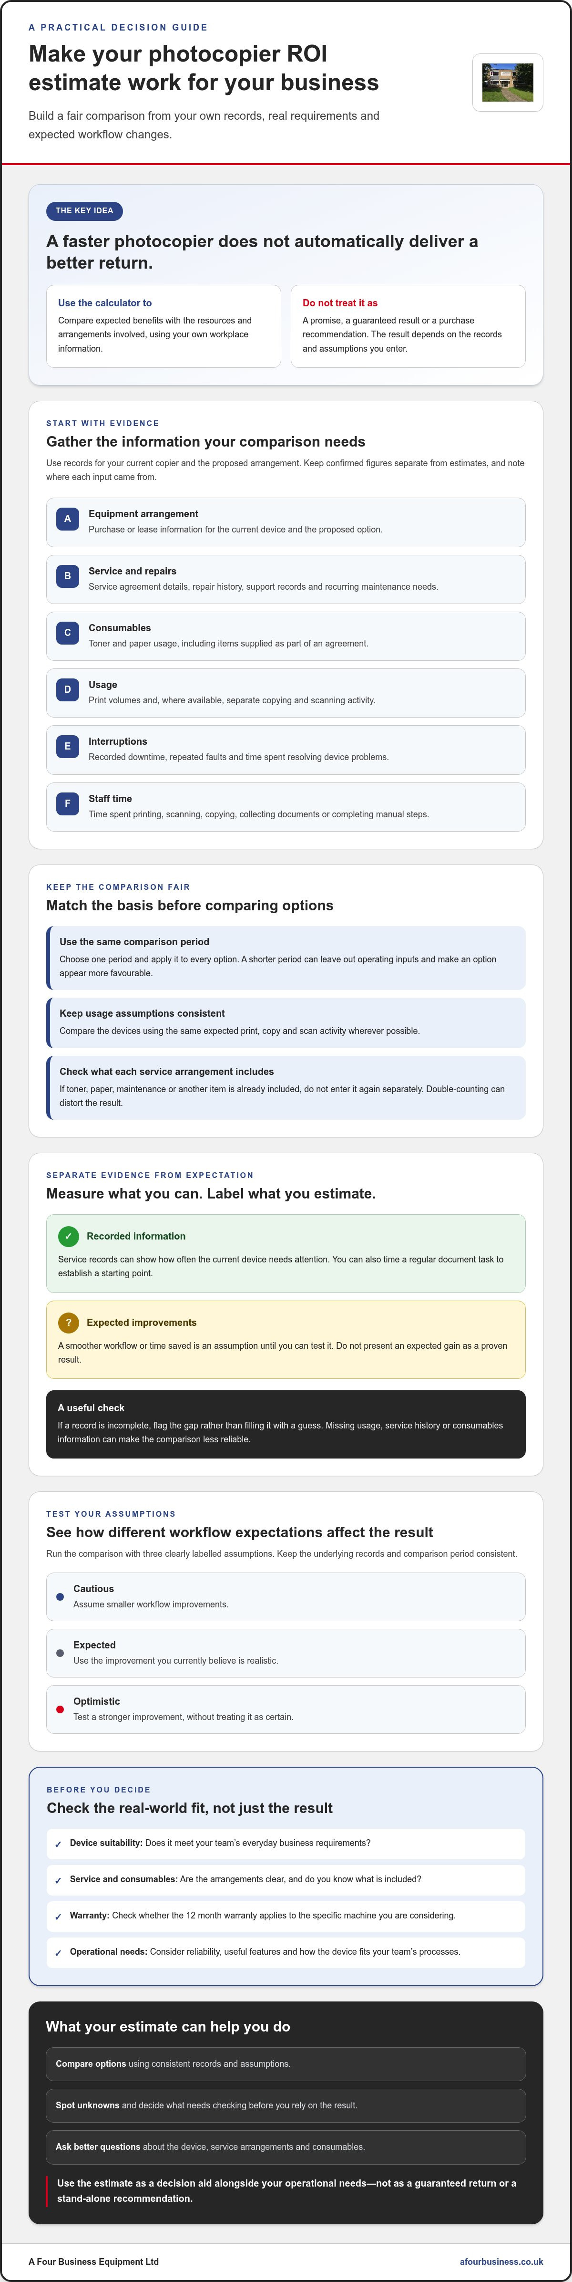The height and width of the screenshot is (2282, 572).
Task: Click the building thumbnail in the header
Action: click(507, 83)
